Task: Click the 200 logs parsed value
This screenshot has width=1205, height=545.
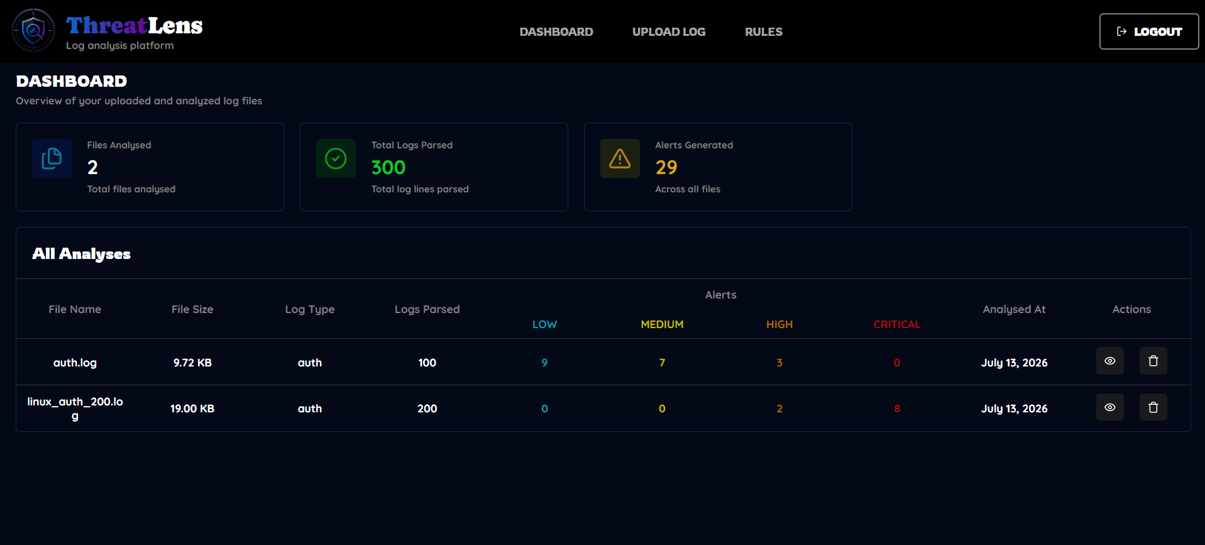Action: [427, 409]
